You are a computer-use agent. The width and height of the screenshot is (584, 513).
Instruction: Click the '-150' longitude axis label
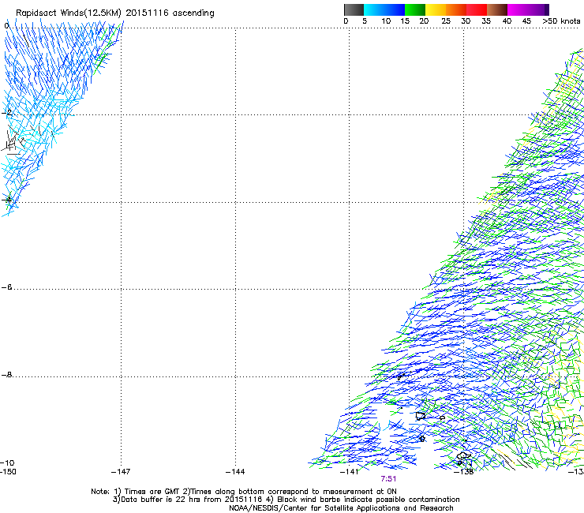tap(8, 472)
